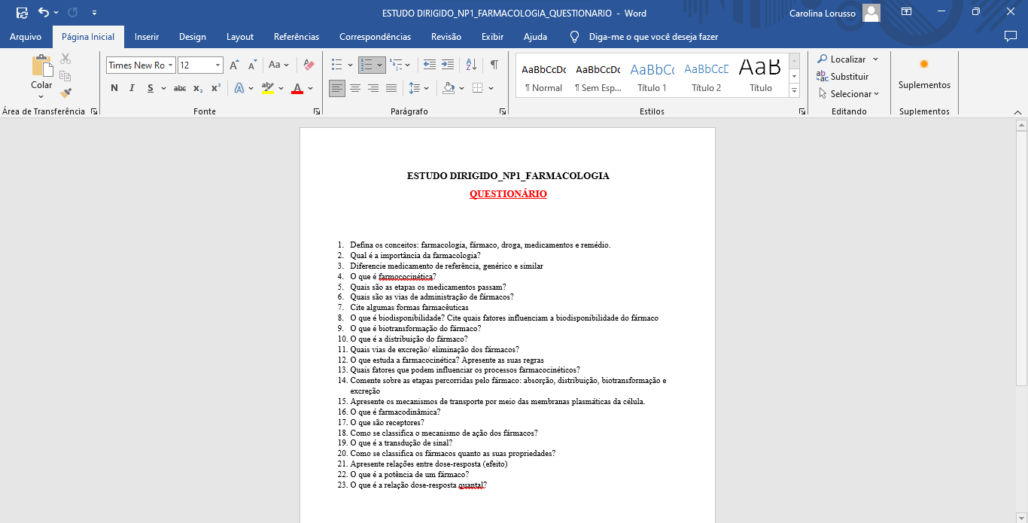Expand the Styles gallery
The width and height of the screenshot is (1028, 523).
794,90
